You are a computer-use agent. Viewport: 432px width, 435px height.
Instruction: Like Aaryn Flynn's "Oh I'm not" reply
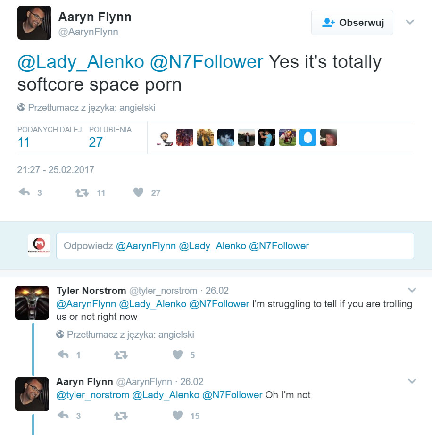pyautogui.click(x=177, y=416)
